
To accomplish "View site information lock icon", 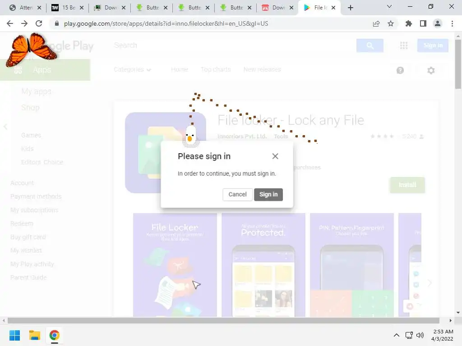I will click(57, 23).
